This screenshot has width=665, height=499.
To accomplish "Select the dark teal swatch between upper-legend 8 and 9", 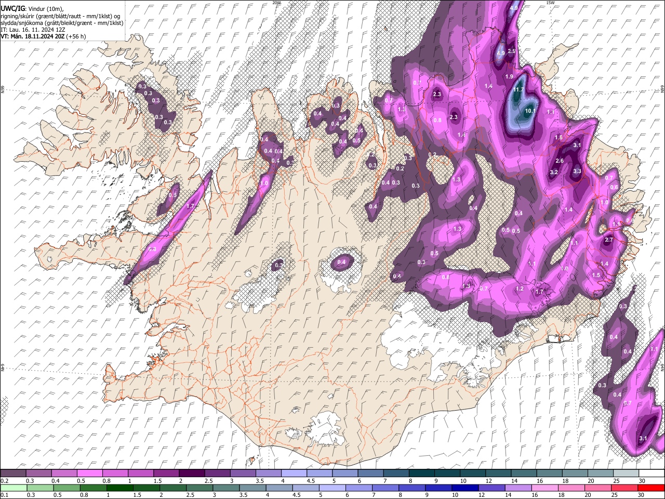I will (x=421, y=474).
